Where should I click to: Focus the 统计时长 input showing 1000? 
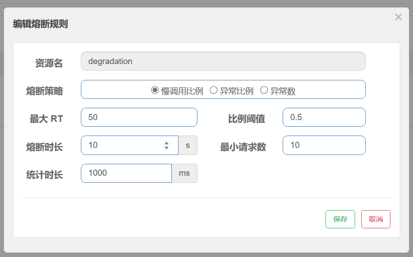(x=126, y=173)
